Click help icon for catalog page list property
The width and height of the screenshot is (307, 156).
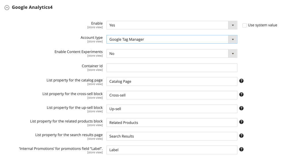pos(241,81)
